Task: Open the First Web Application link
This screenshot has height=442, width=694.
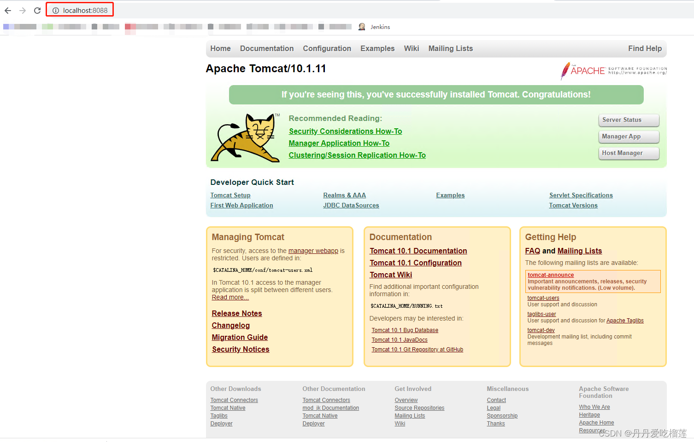Action: pos(241,205)
